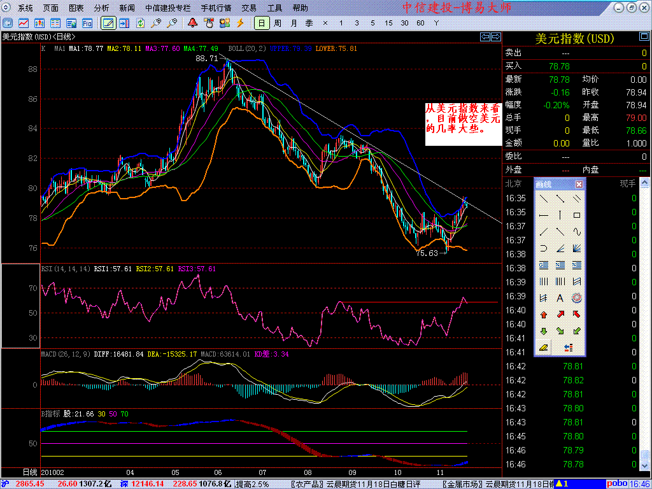
Task: Switch to daily period 日 button
Action: (x=261, y=23)
